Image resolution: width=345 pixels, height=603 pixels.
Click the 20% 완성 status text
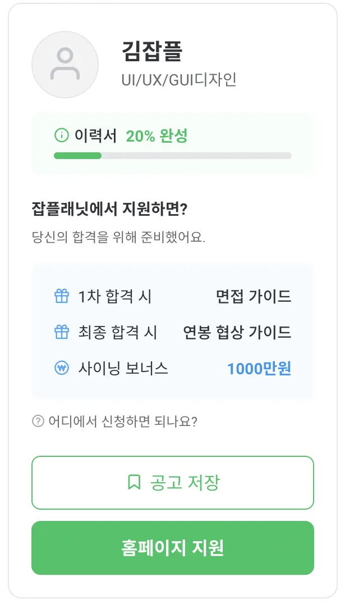(157, 135)
